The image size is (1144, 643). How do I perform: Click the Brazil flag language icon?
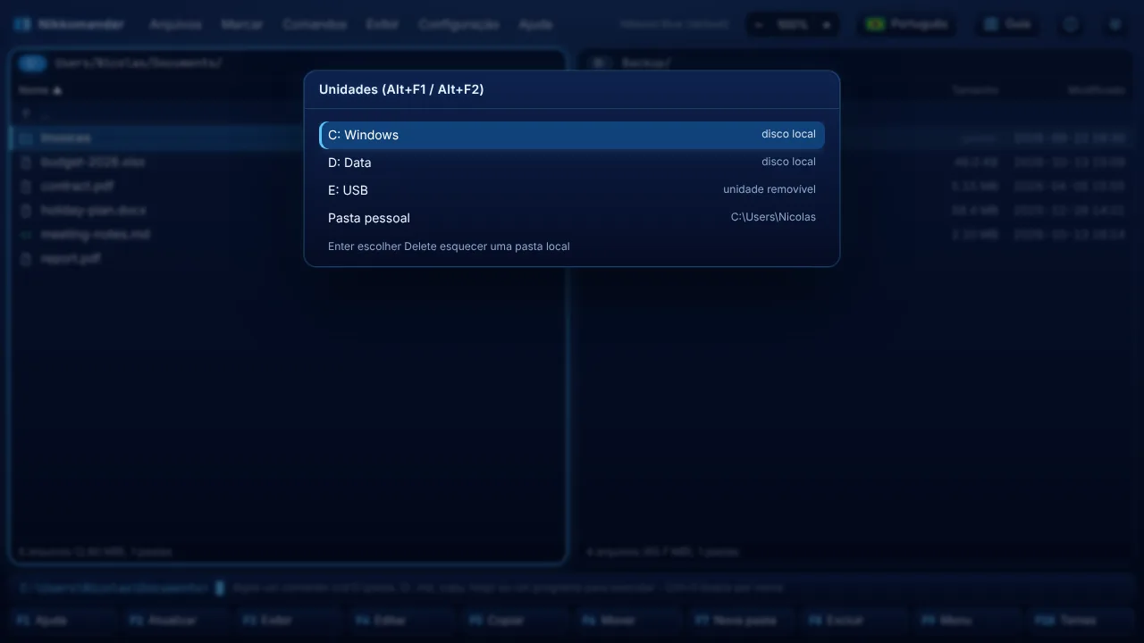pyautogui.click(x=875, y=24)
